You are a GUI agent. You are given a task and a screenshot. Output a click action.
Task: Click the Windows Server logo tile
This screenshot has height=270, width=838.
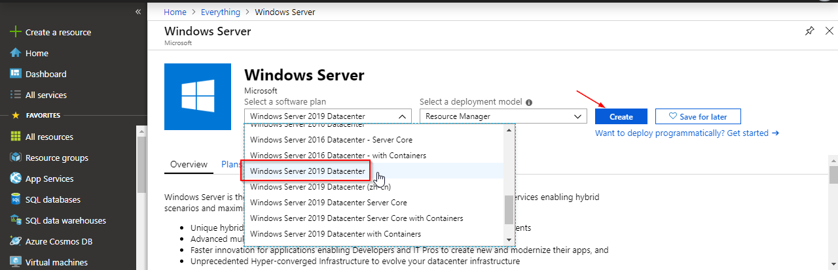click(x=198, y=97)
